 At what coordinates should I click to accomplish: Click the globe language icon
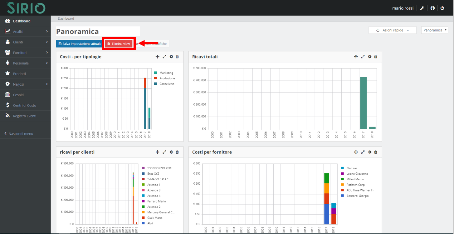coord(432,8)
